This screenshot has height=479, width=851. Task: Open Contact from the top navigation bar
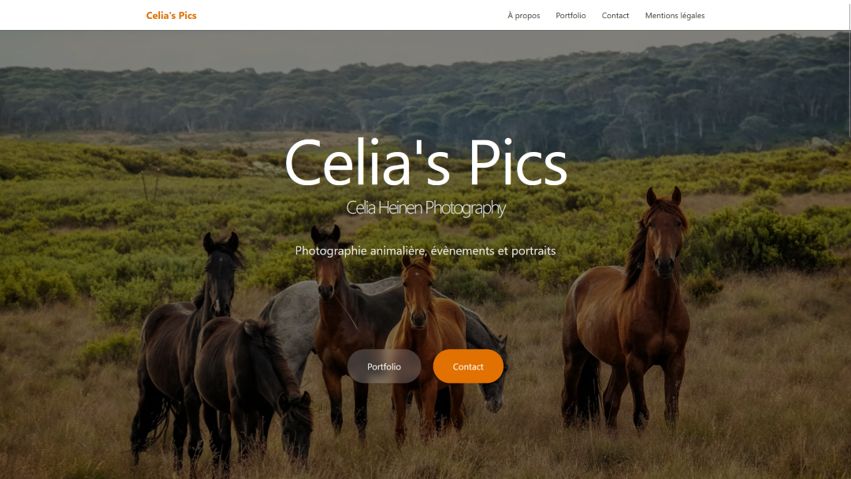(x=615, y=15)
